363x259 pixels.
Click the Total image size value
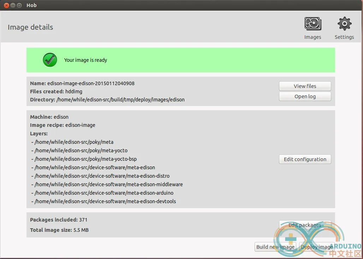(81, 230)
